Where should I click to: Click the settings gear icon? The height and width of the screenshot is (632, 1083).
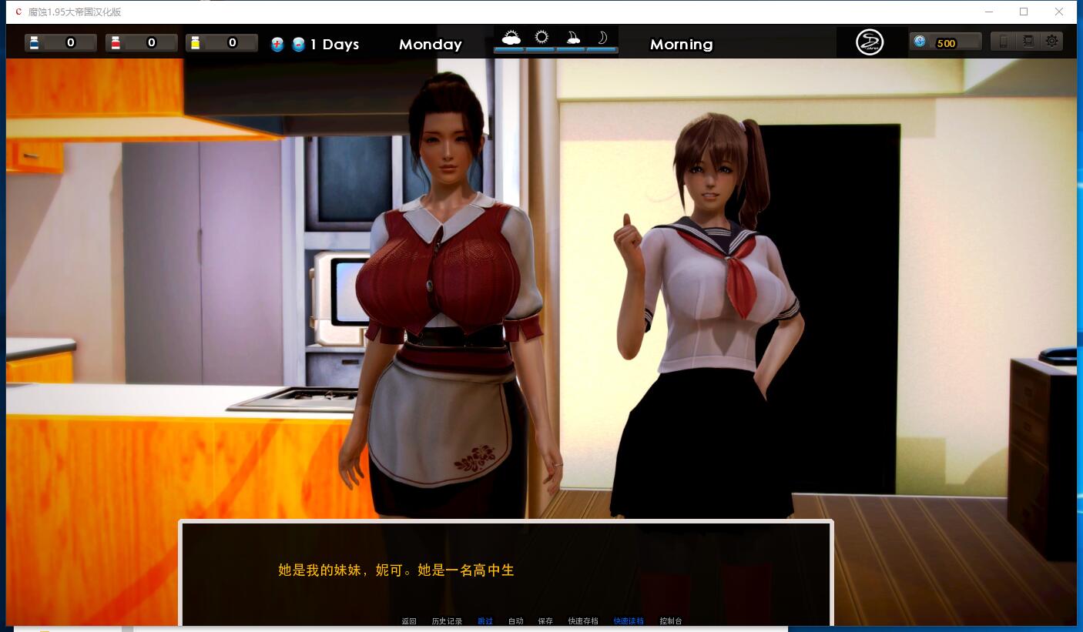coord(1051,41)
